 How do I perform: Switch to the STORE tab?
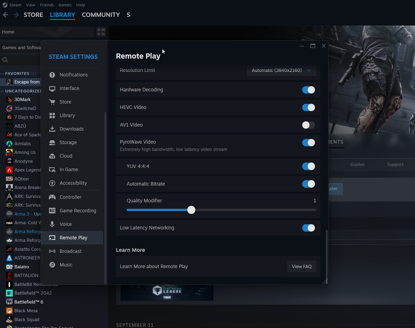[x=33, y=15]
